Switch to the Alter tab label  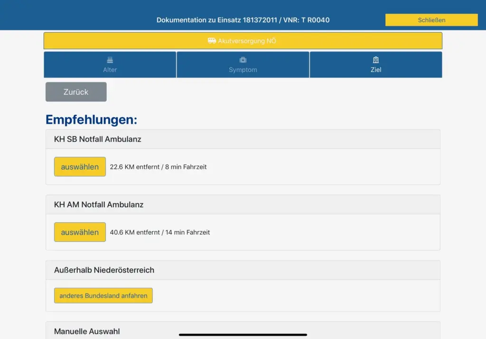[110, 70]
